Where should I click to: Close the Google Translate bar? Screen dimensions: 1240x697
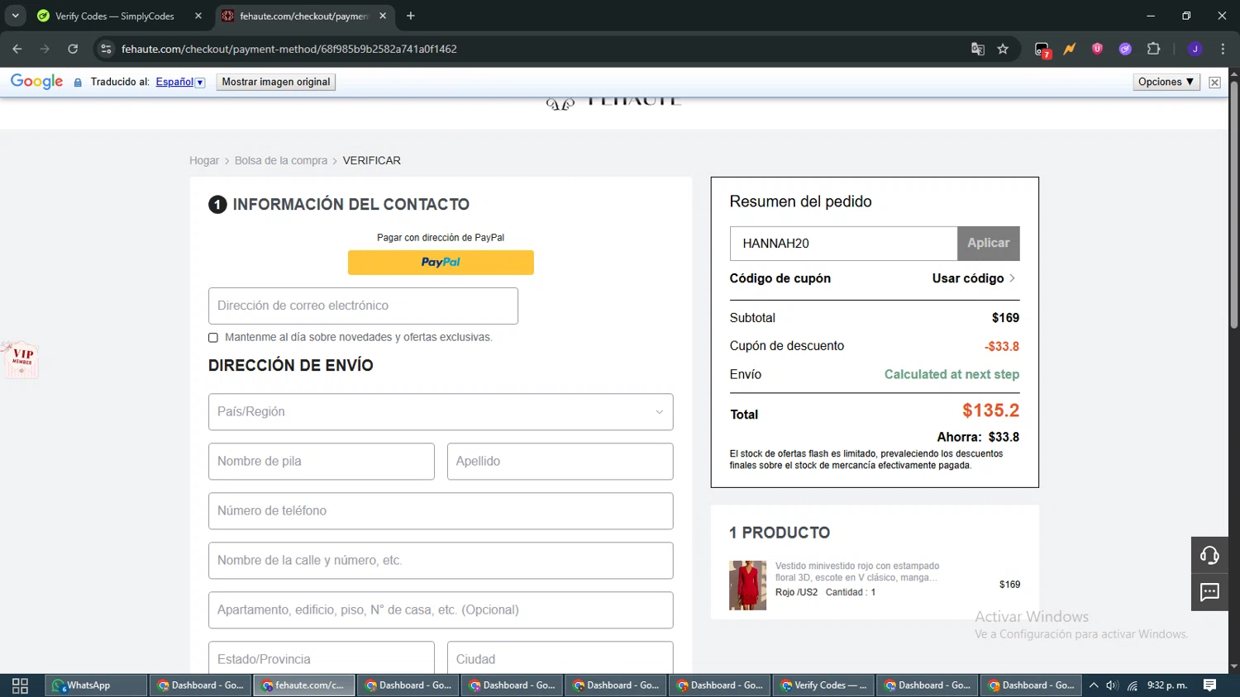click(1214, 82)
